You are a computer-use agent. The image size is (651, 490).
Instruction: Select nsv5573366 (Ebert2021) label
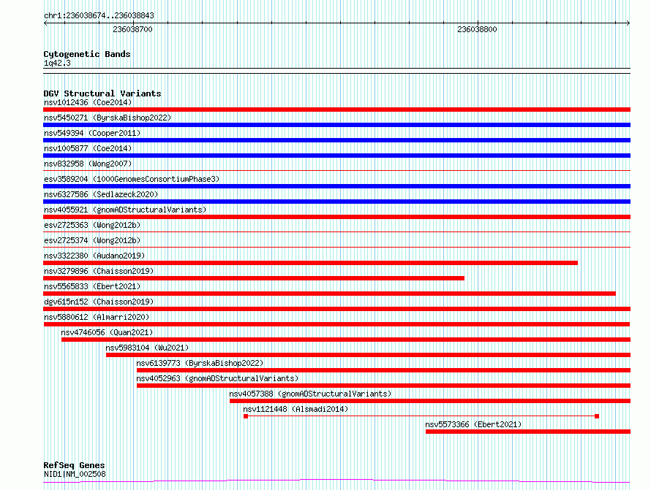point(473,424)
